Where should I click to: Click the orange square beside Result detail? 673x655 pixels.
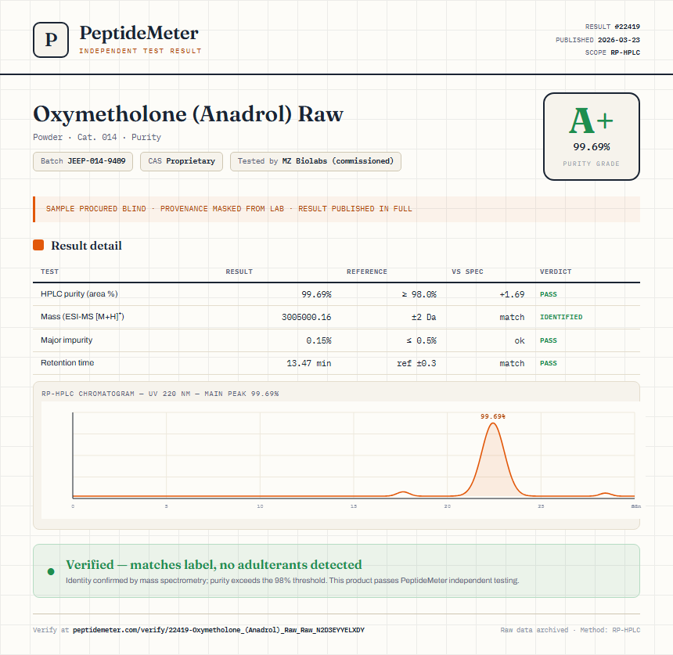[x=38, y=245]
